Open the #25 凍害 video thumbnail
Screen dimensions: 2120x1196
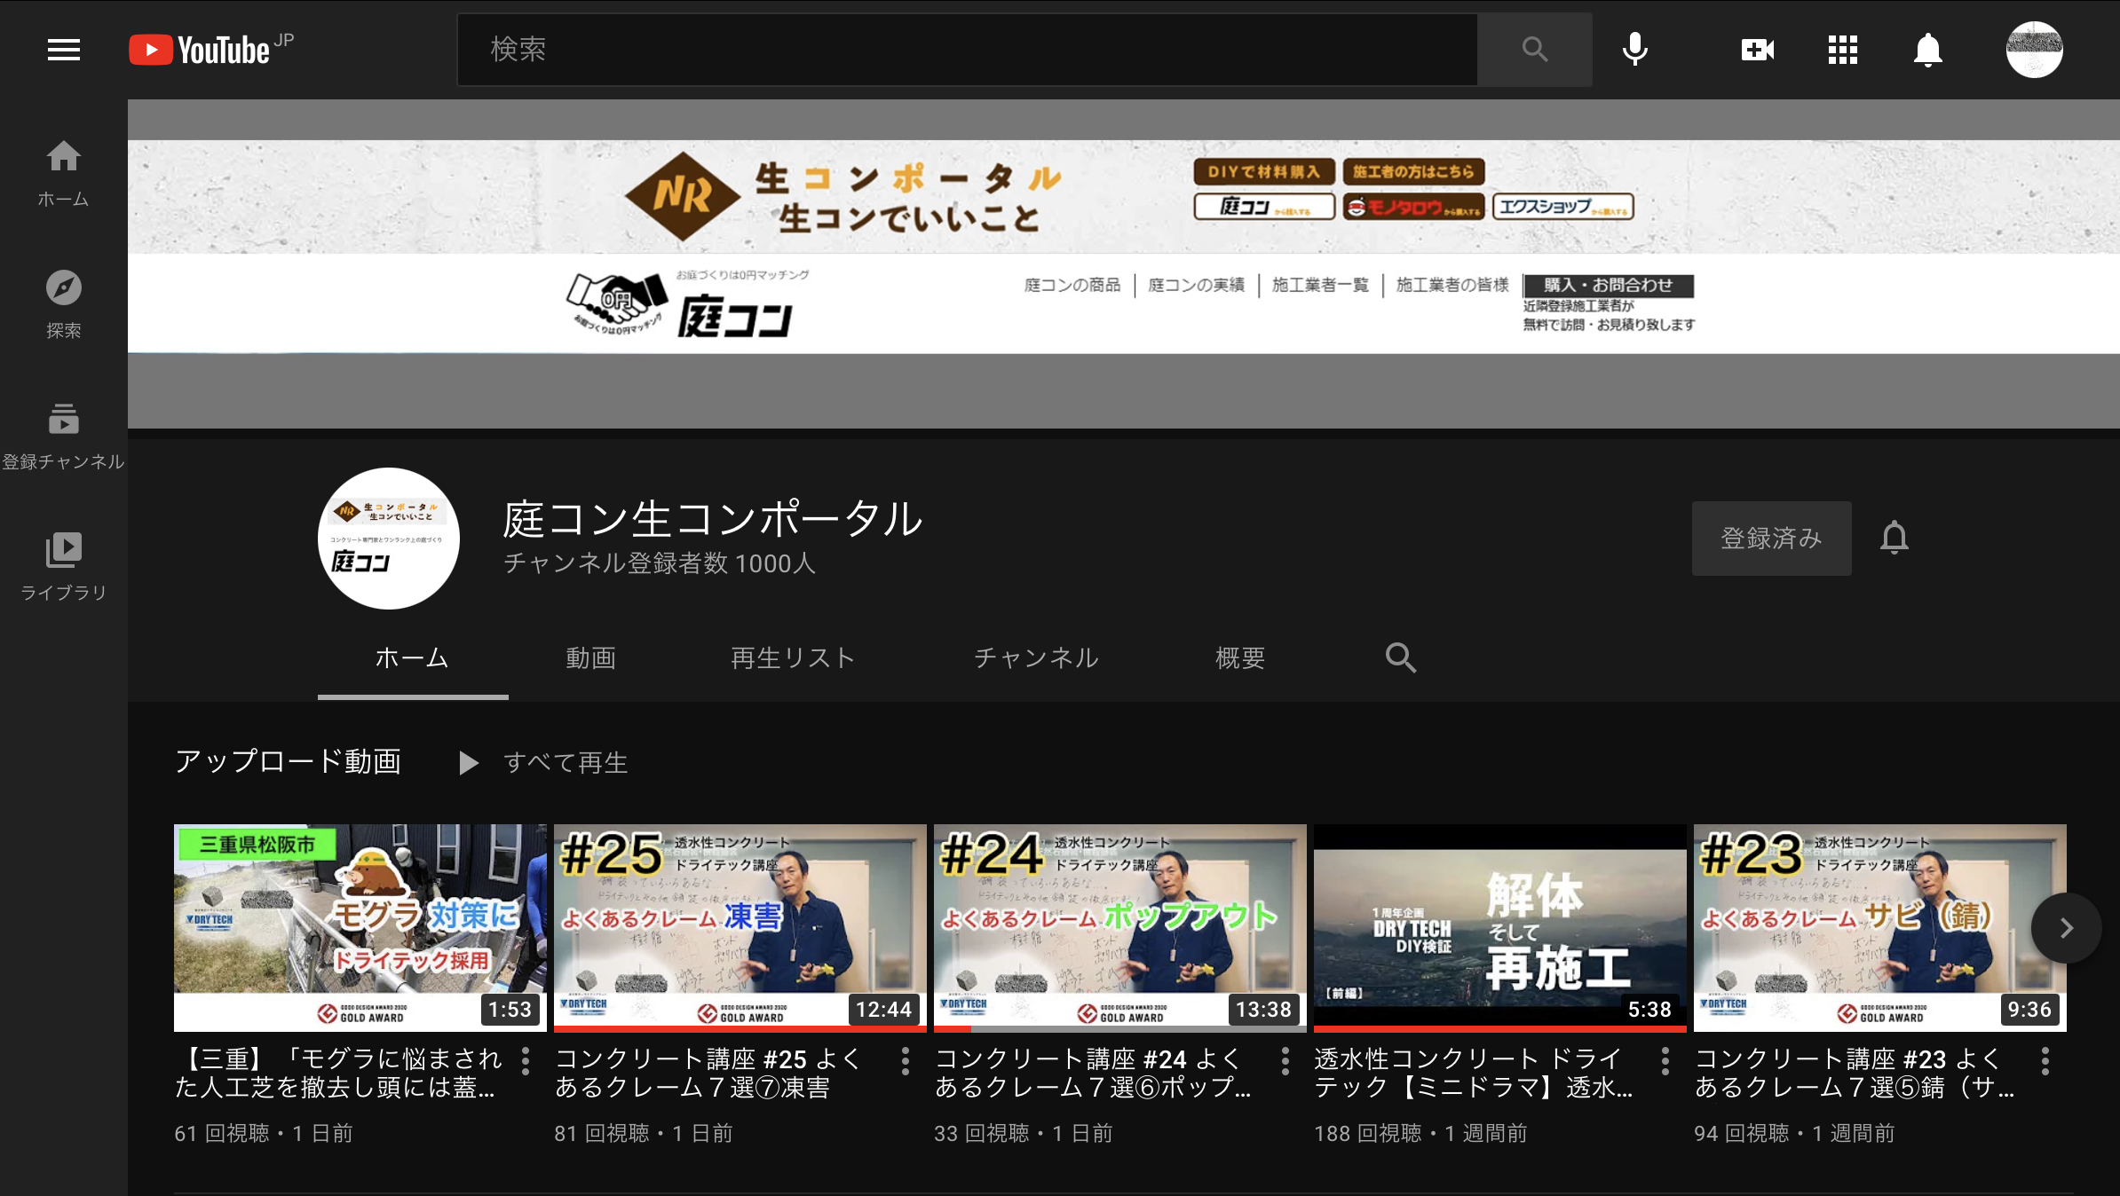[x=740, y=928]
